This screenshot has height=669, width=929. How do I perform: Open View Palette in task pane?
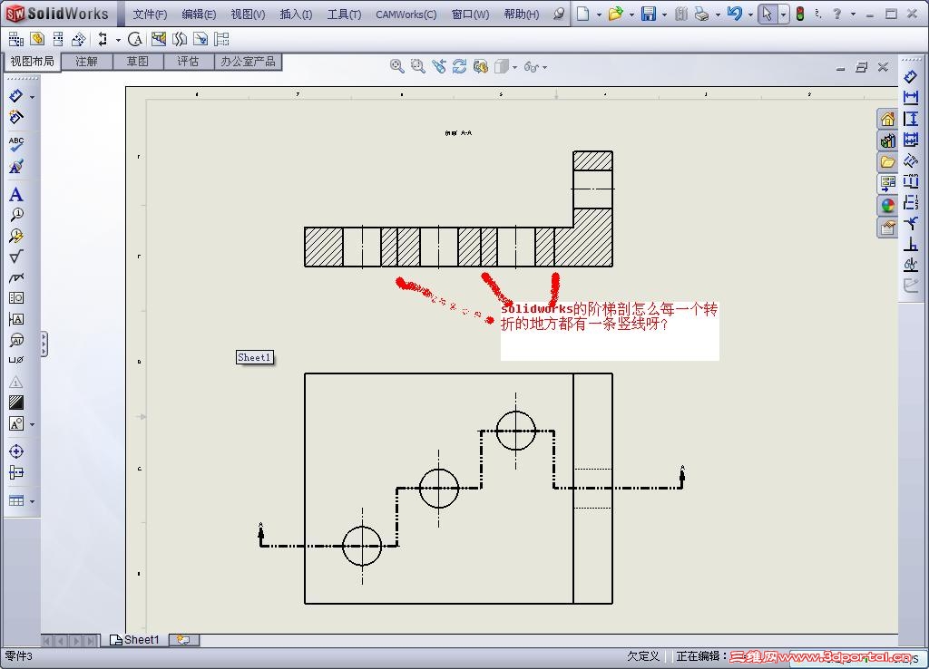(887, 183)
